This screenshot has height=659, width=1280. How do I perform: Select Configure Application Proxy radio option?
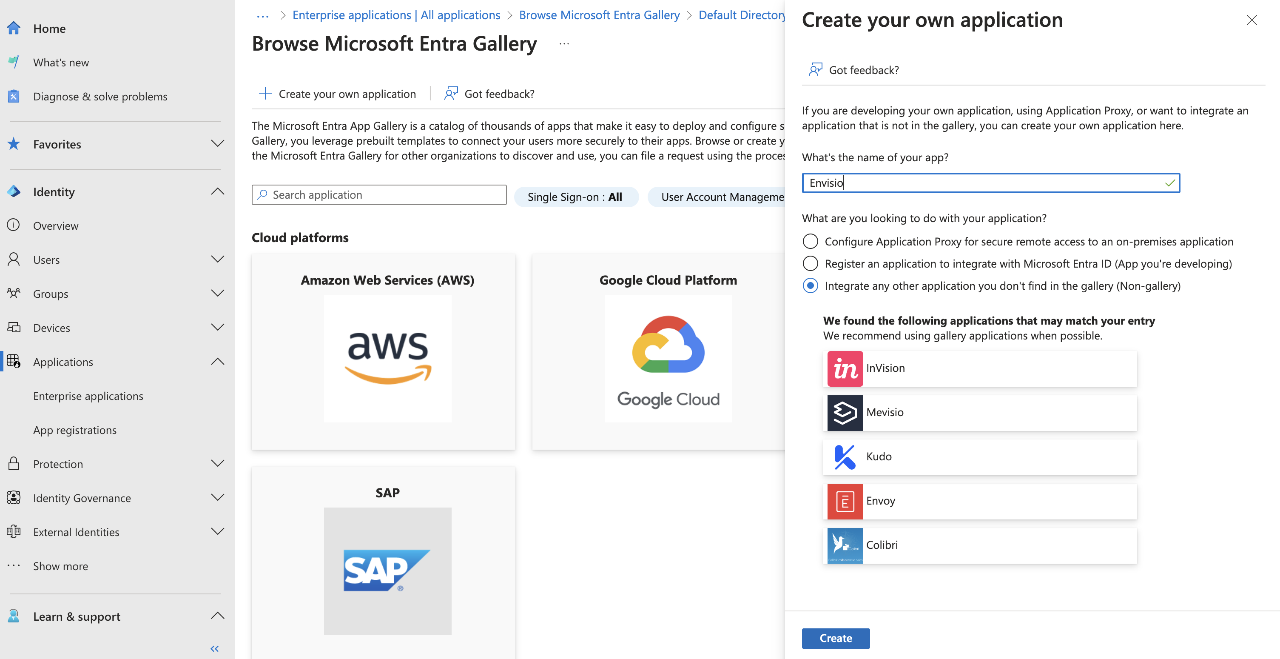click(x=811, y=242)
